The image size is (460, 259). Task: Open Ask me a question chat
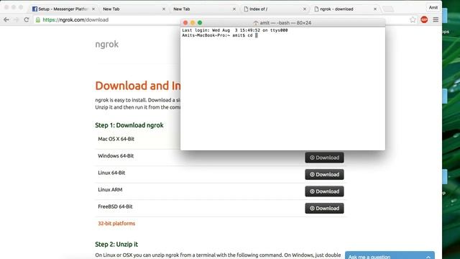[x=390, y=255]
